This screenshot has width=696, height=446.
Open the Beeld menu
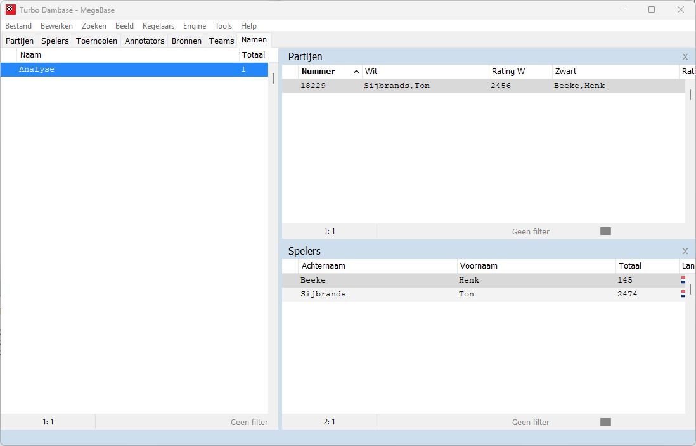click(124, 26)
